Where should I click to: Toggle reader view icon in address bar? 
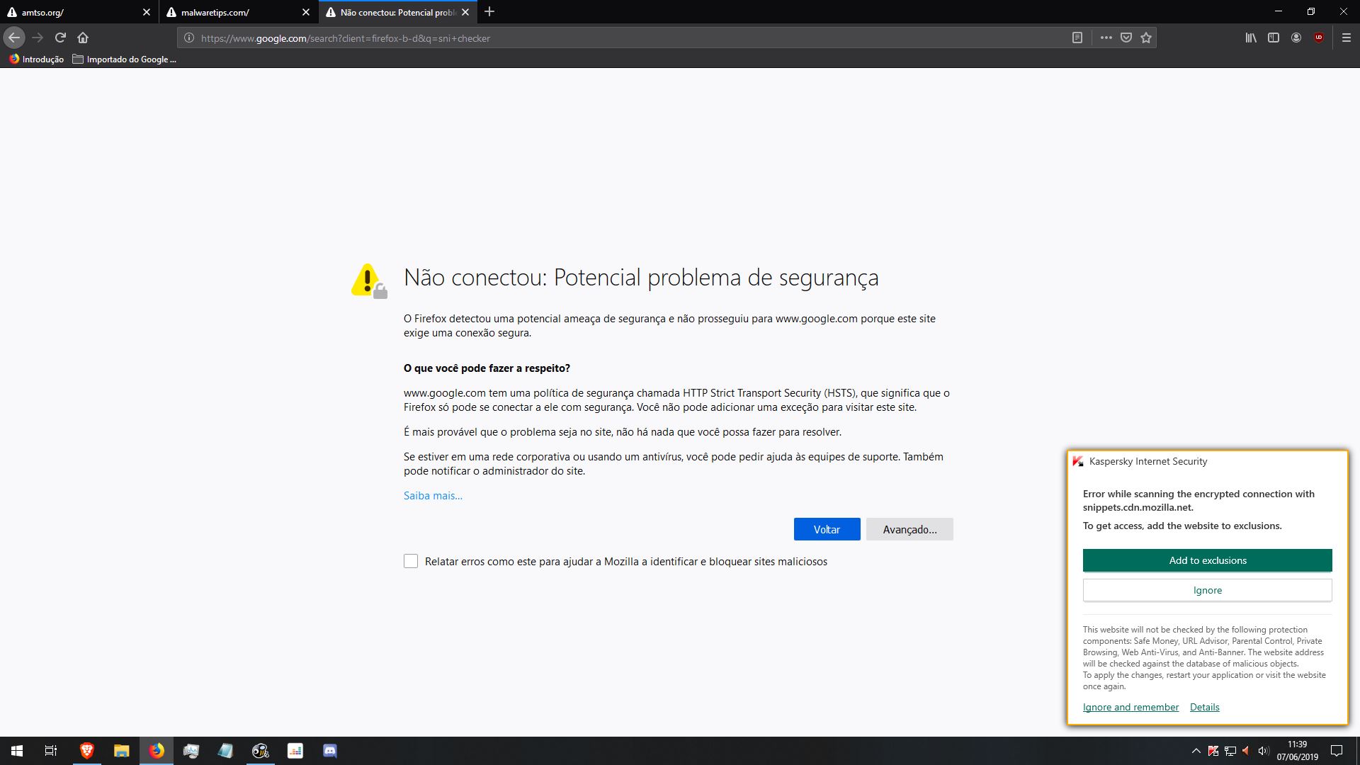pyautogui.click(x=1077, y=38)
